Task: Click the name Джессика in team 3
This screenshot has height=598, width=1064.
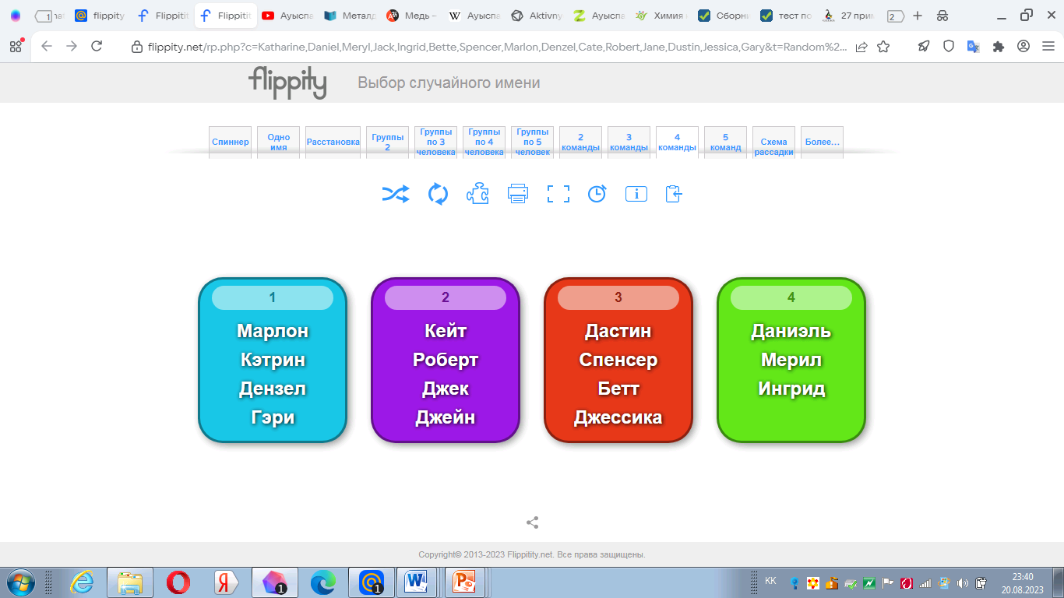Action: coord(618,417)
